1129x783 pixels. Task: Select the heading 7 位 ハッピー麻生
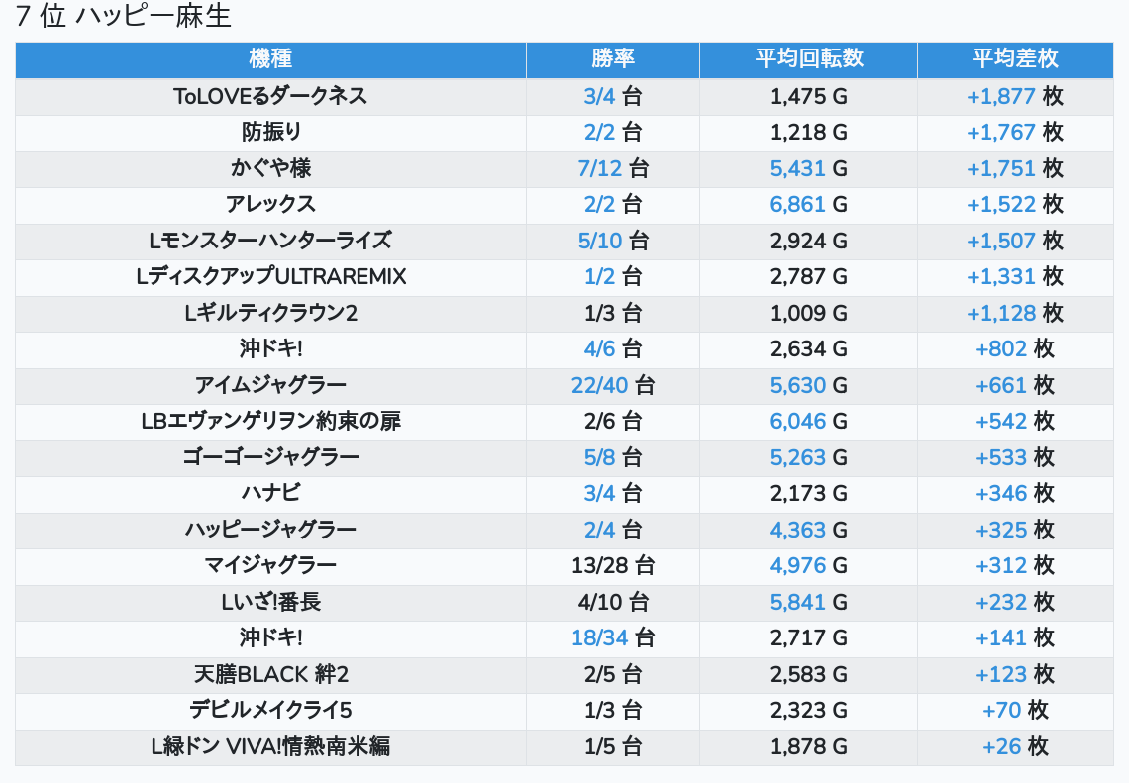tap(123, 16)
